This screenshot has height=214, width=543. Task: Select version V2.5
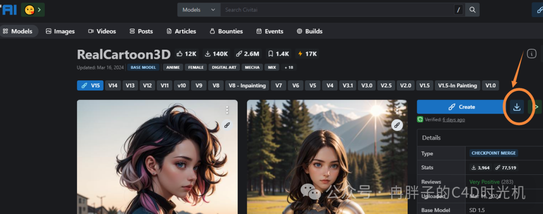(x=386, y=85)
